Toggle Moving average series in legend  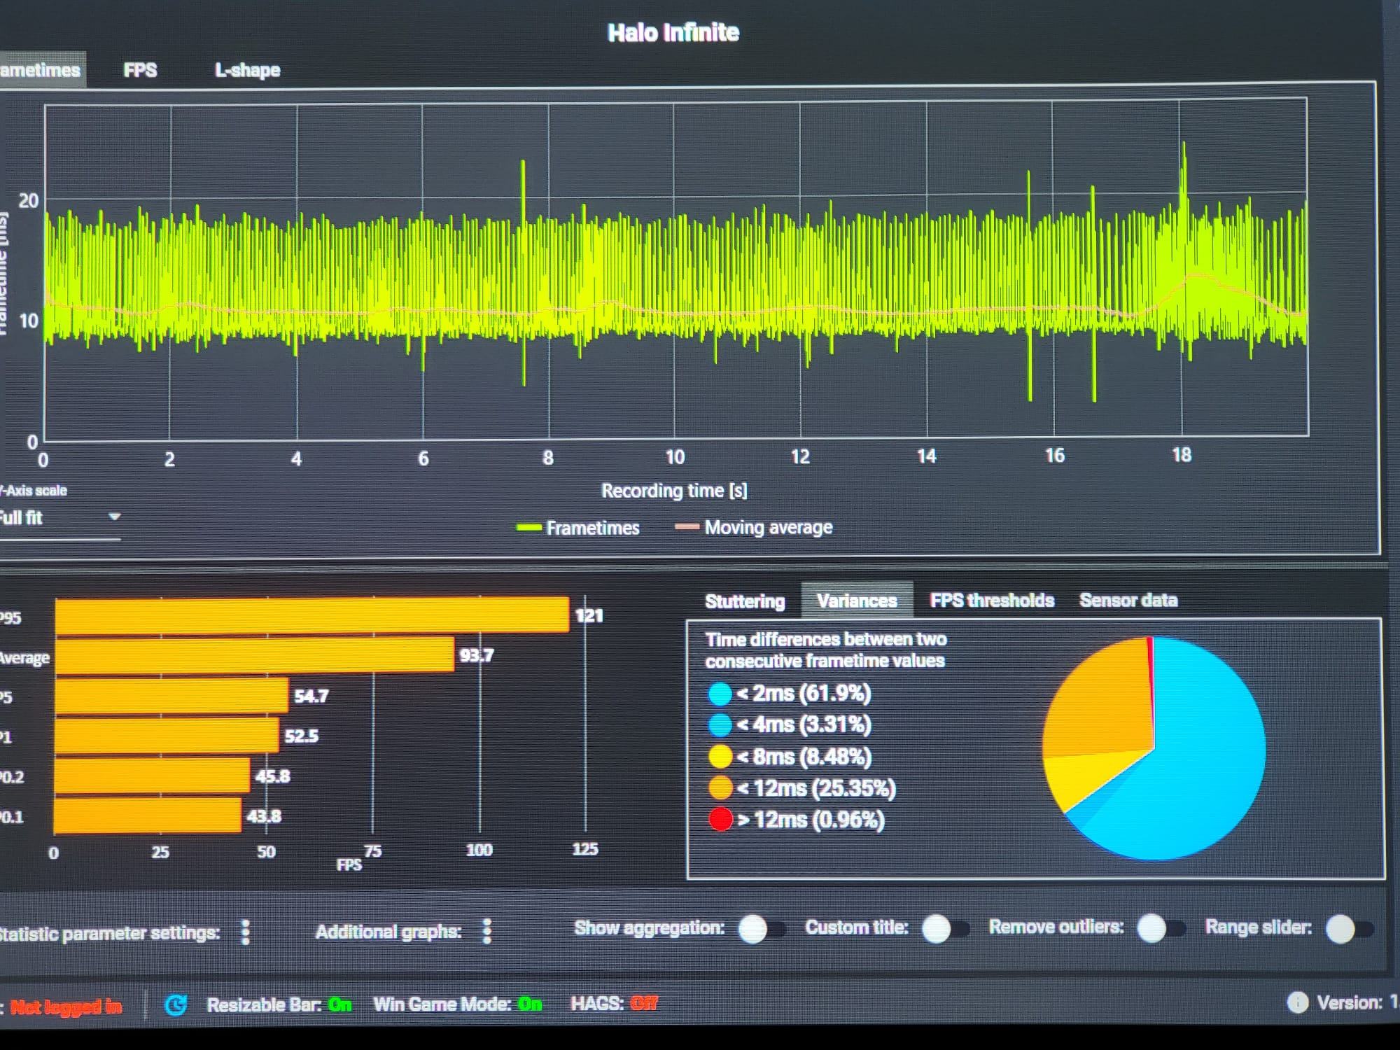753,527
